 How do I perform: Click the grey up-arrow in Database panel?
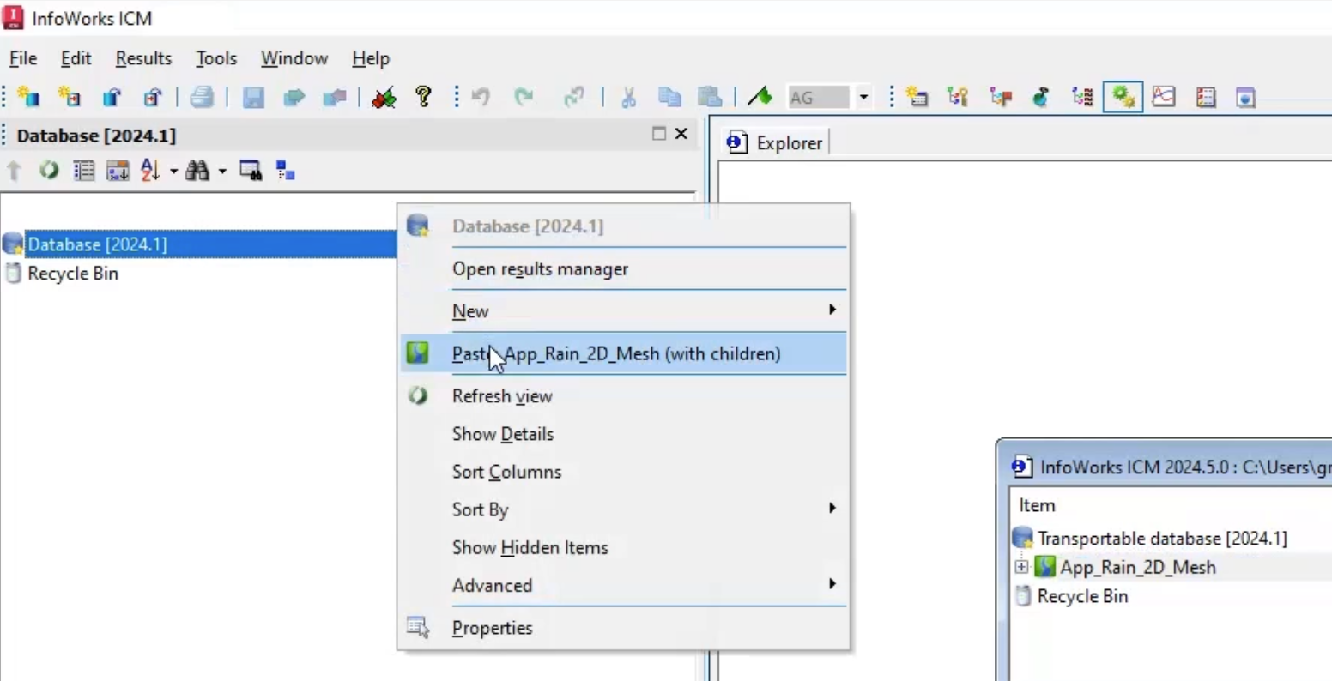coord(14,171)
